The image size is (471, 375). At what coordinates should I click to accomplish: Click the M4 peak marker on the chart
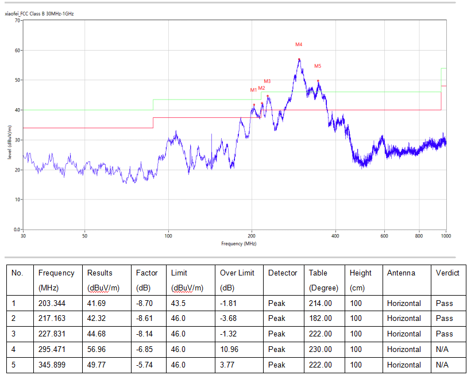[299, 59]
